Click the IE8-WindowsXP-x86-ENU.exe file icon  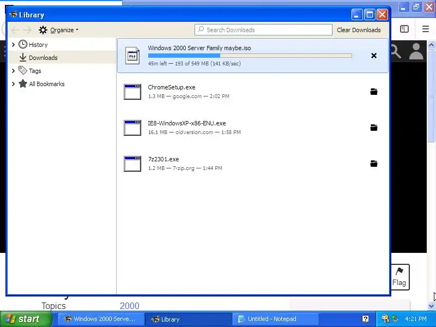pyautogui.click(x=132, y=128)
